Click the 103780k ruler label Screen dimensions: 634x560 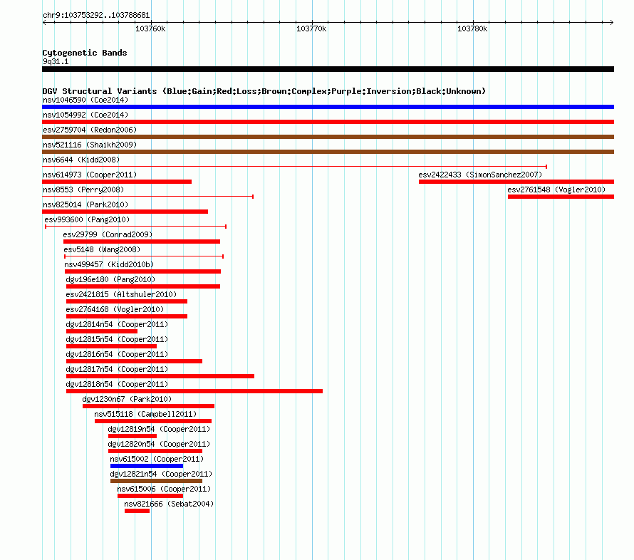tap(472, 28)
